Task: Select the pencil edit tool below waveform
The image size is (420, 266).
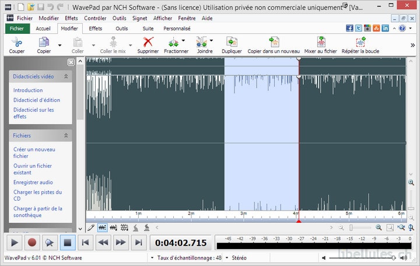Action: [91, 228]
